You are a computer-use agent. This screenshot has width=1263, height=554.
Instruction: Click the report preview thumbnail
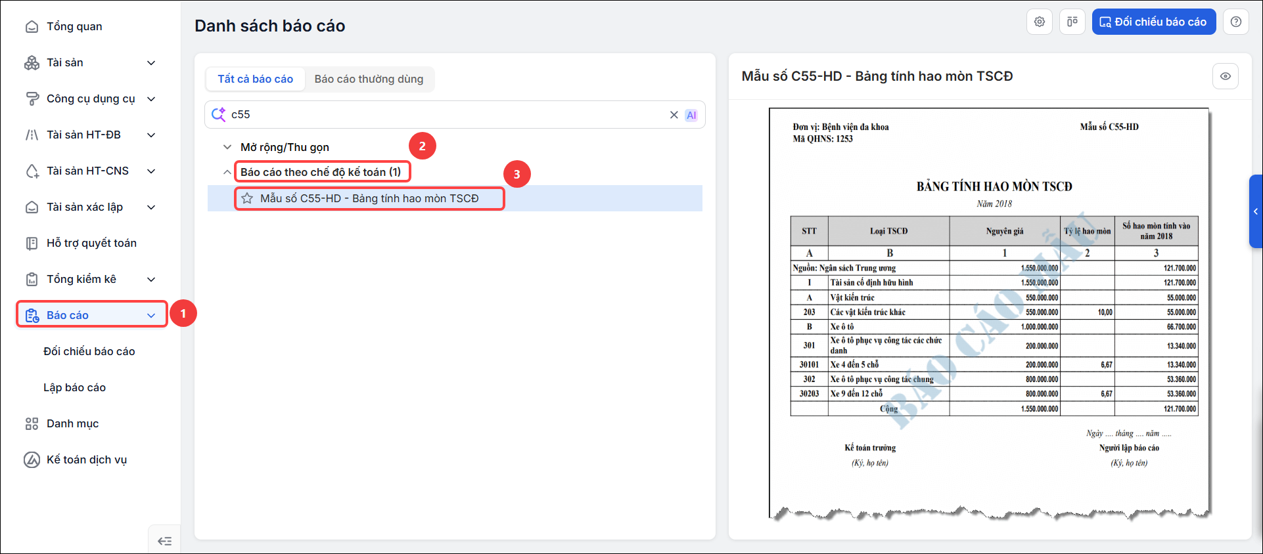[989, 314]
